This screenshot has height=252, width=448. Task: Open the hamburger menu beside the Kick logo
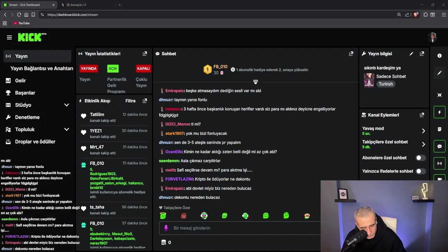point(9,37)
